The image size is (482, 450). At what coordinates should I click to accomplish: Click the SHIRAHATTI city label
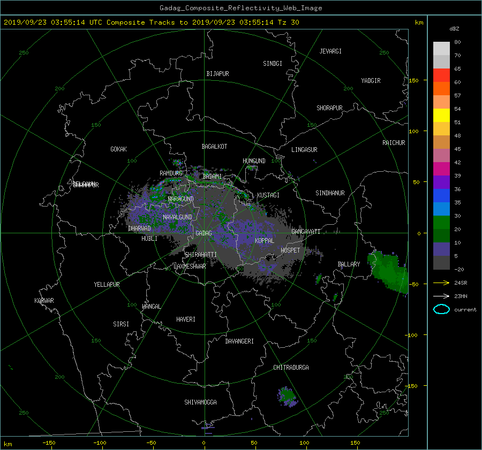pos(201,254)
